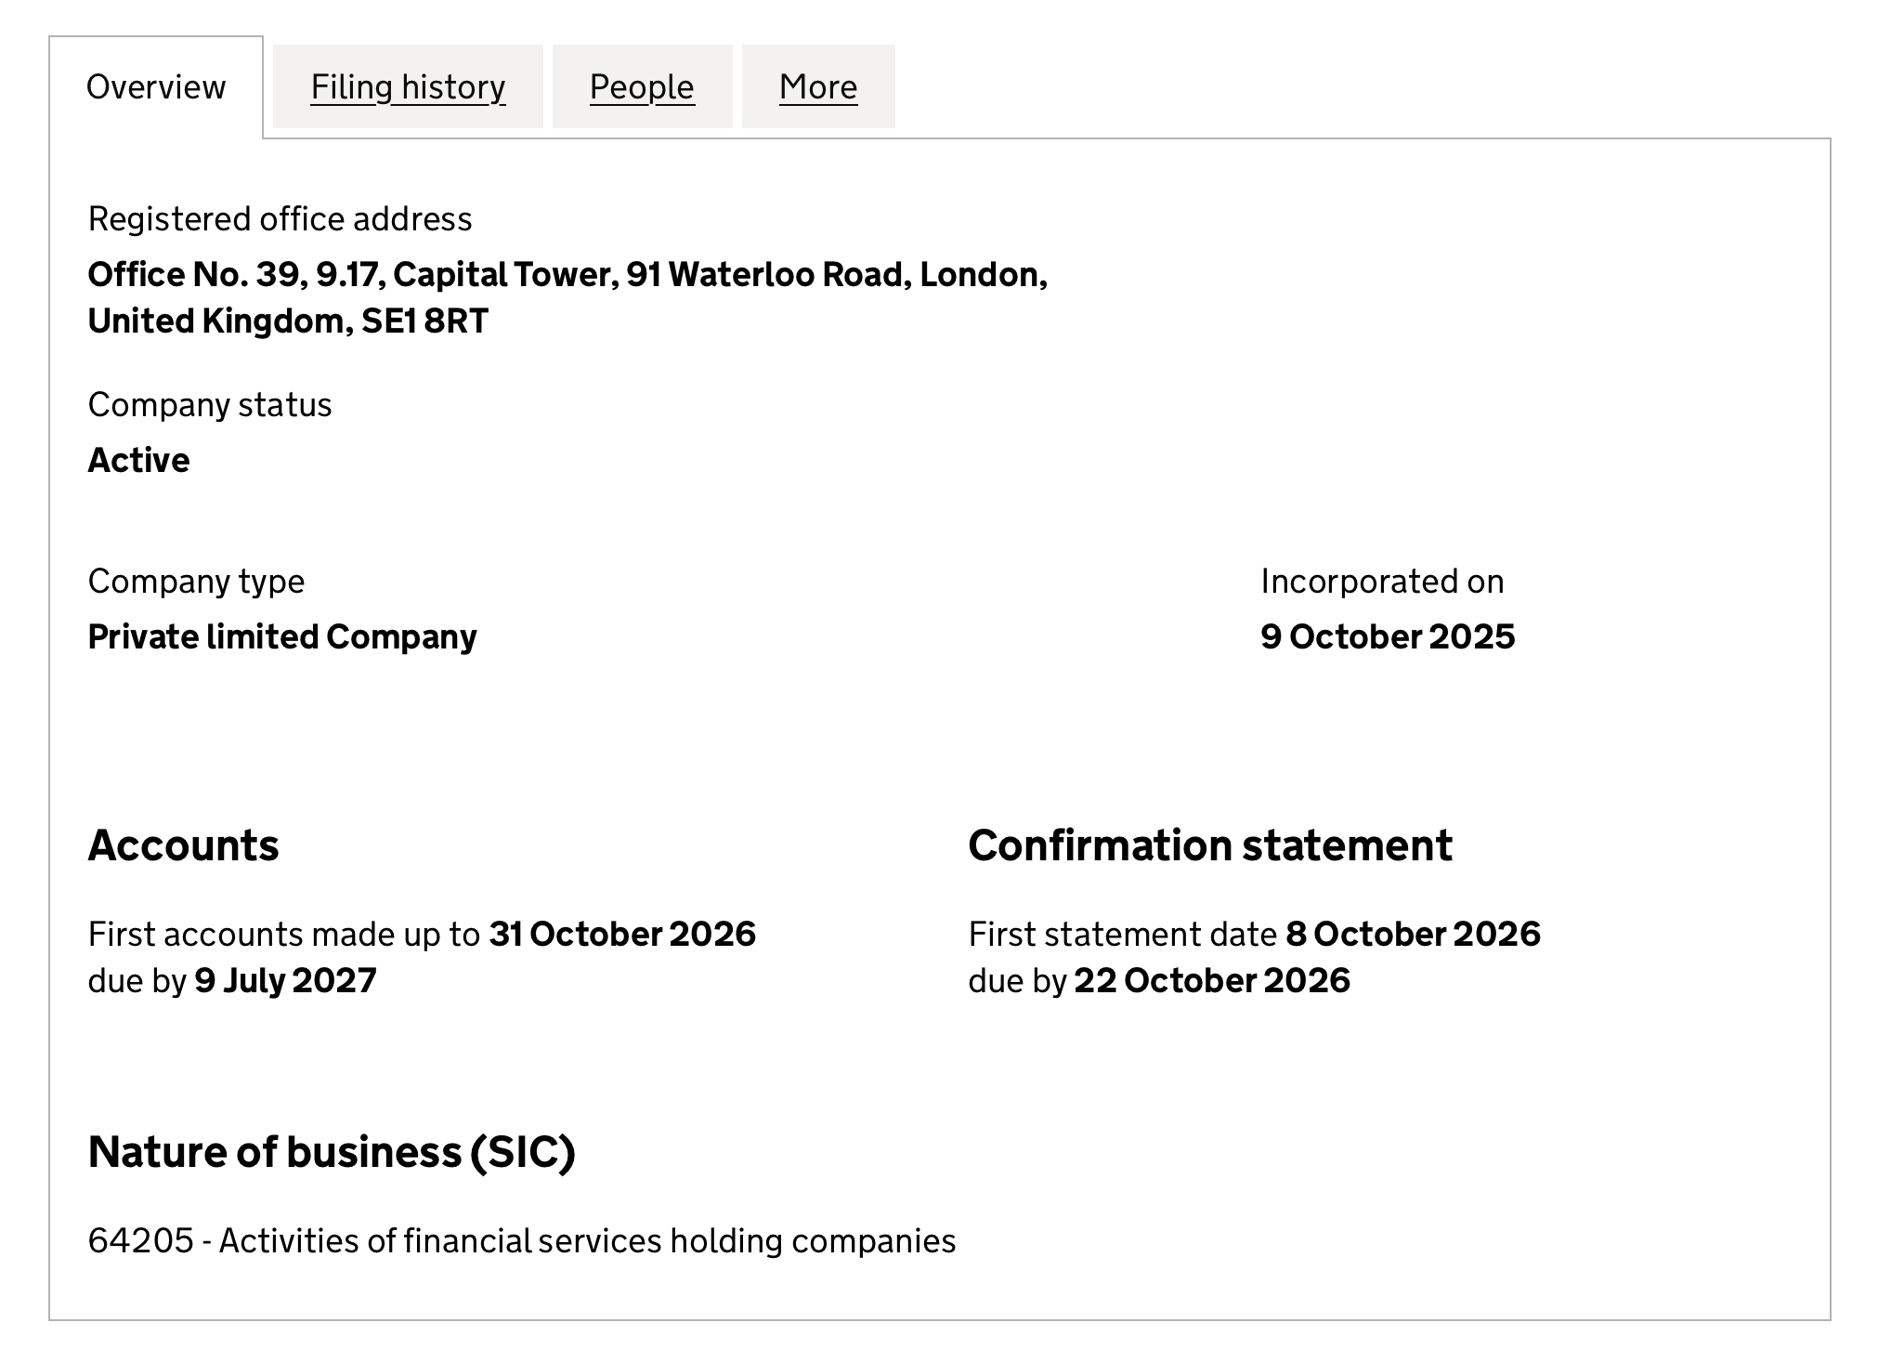Click the Accounts heading
1891x1362 pixels.
point(183,845)
